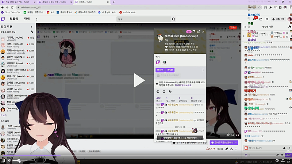This screenshot has height=164, width=292.
Task: Click the report flag on the user card
Action: pos(194,32)
